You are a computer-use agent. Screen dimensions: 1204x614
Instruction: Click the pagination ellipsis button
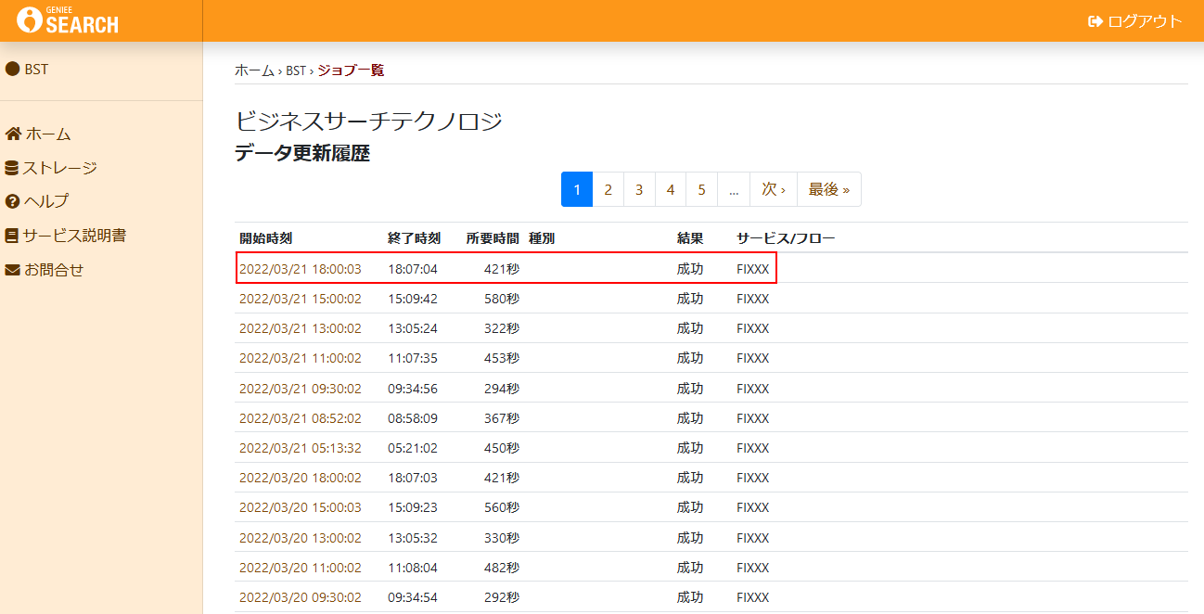[734, 189]
